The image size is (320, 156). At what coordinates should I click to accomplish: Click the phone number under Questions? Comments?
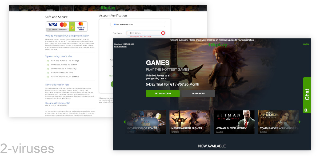pyautogui.click(x=62, y=105)
